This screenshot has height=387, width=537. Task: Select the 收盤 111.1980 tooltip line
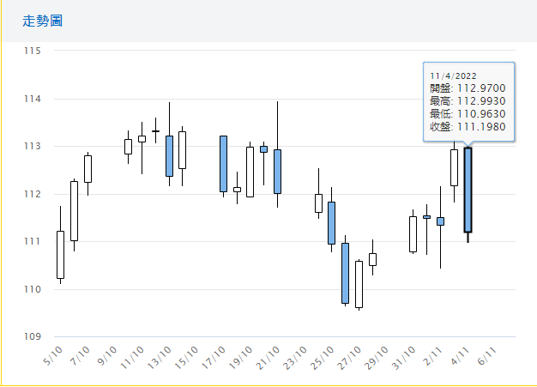click(x=468, y=127)
